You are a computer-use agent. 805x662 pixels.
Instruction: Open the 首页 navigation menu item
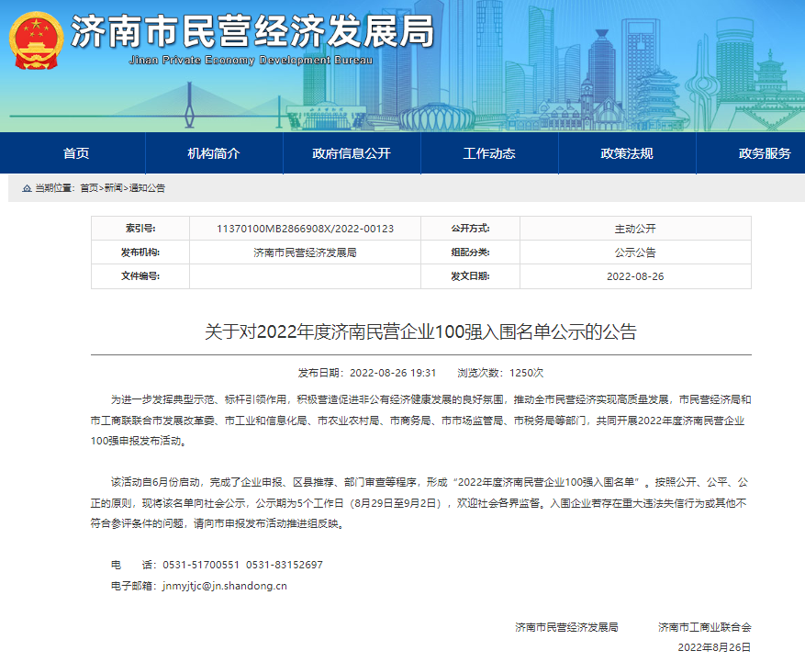(x=76, y=153)
